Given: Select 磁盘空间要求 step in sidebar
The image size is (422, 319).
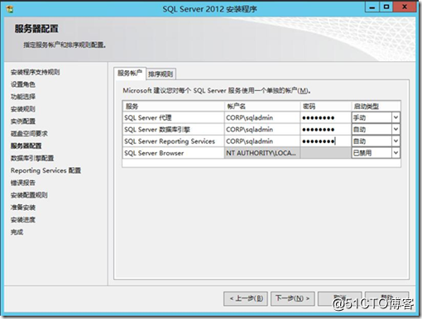Looking at the screenshot, I should (29, 134).
